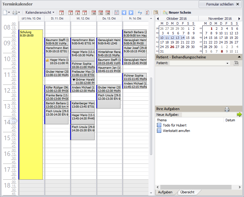Collapse the Patient - Behandlungsscheine panel

(x=239, y=57)
